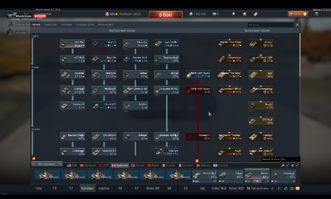This screenshot has height=199, width=331.
Task: Select the premium Independent tank card
Action: 229,59
